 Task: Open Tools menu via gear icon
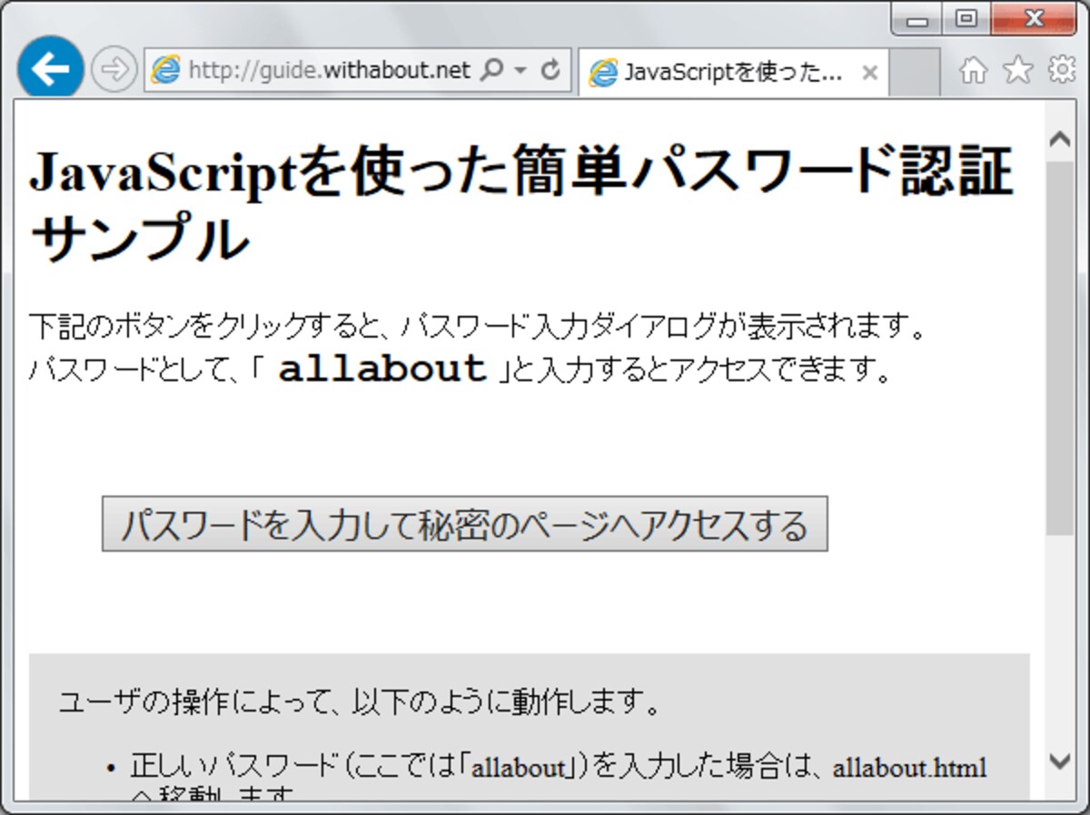tap(1062, 71)
